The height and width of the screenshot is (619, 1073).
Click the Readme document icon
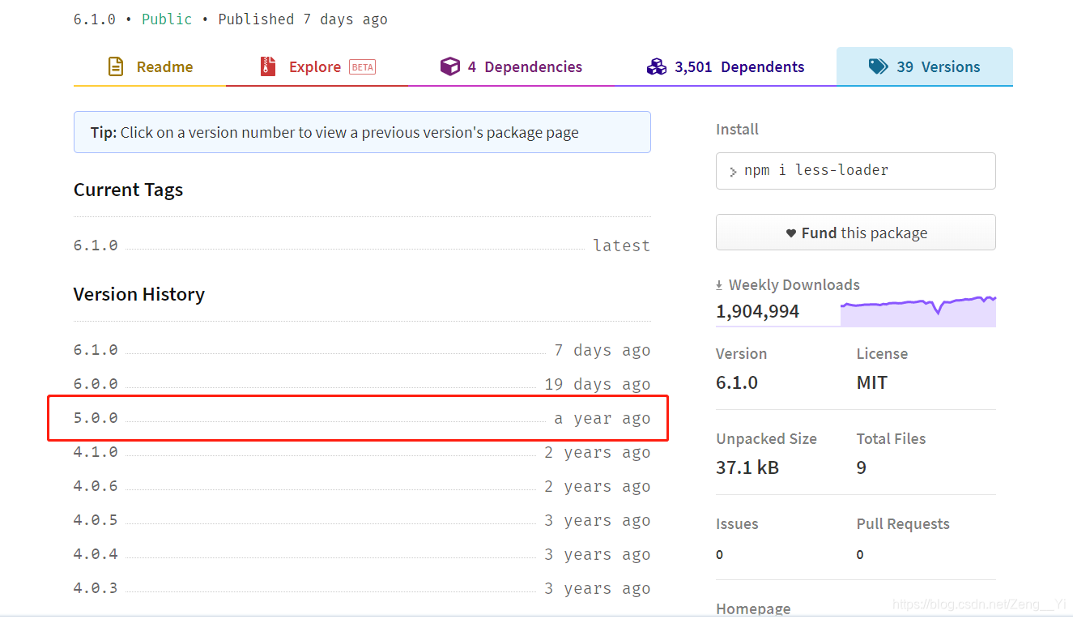[116, 66]
